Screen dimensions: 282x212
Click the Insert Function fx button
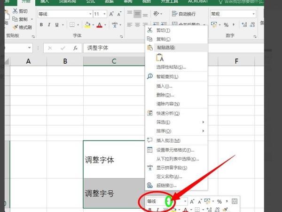point(75,48)
